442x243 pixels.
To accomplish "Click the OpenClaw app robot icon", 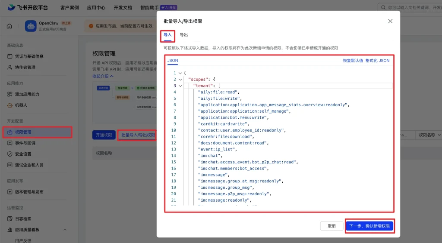I will tap(31, 26).
